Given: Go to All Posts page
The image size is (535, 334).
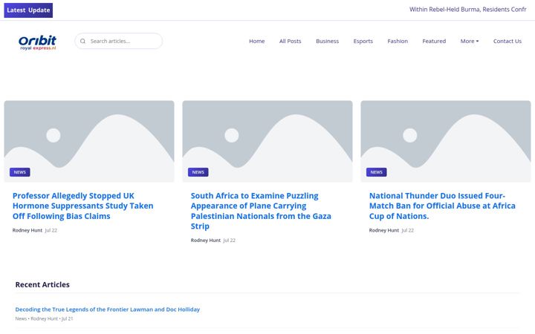Looking at the screenshot, I should point(290,42).
